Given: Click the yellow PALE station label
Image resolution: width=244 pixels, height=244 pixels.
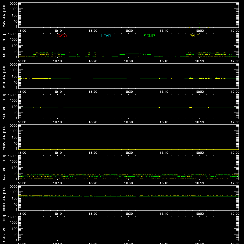Looking at the screenshot, I should 194,36.
